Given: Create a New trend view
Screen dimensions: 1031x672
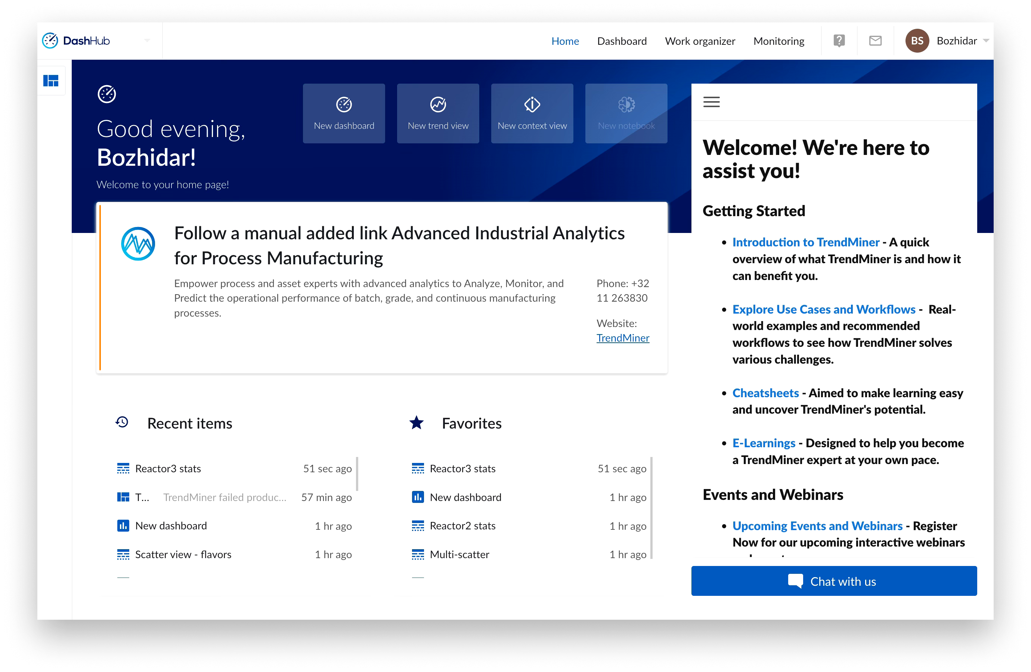Looking at the screenshot, I should (437, 113).
